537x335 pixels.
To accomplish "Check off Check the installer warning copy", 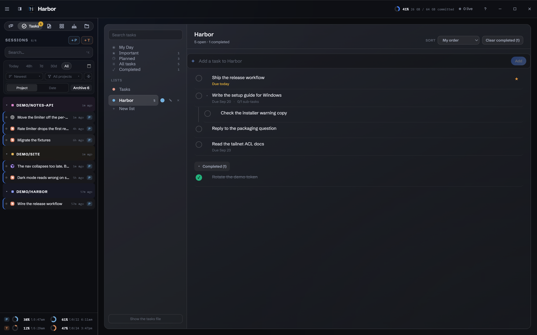I will click(207, 114).
